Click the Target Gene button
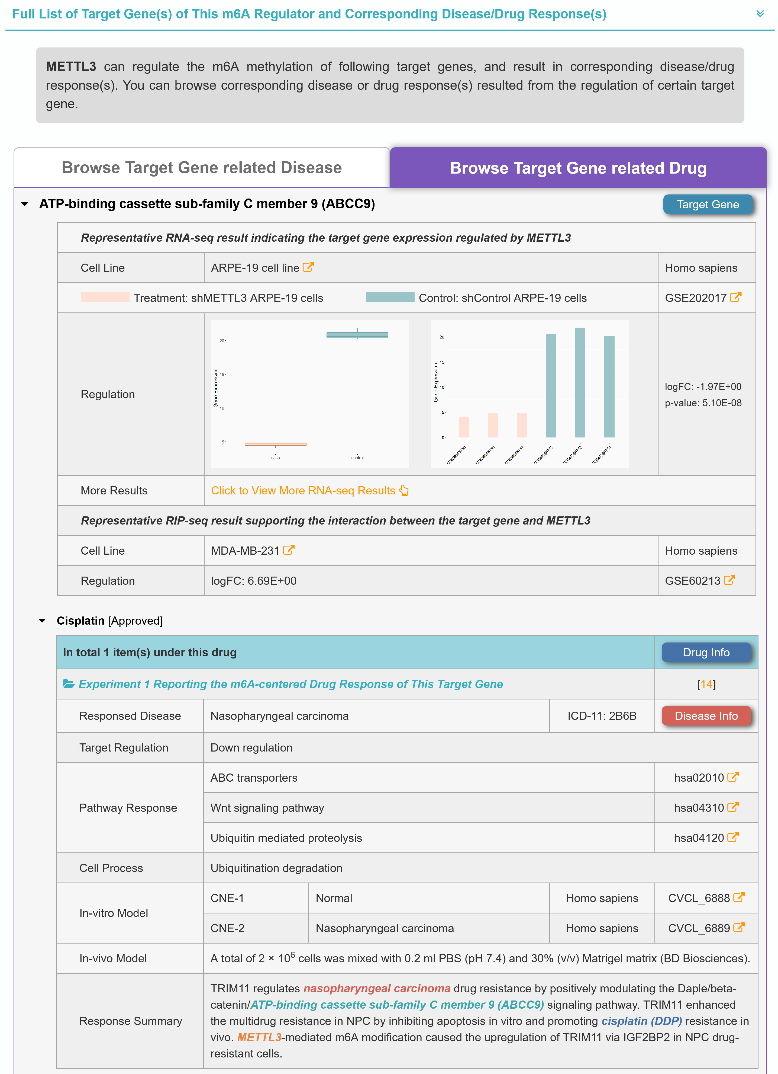The width and height of the screenshot is (778, 1074). 708,204
